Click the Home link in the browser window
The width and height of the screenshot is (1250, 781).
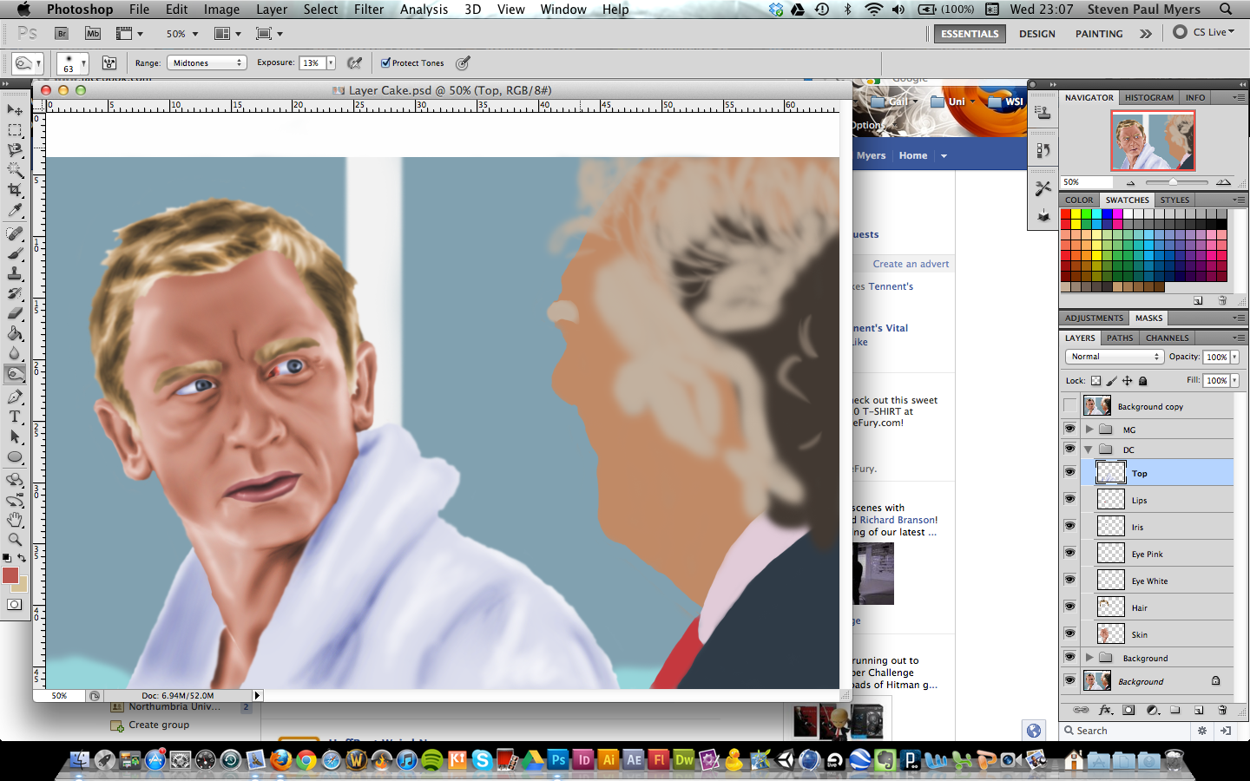pyautogui.click(x=913, y=155)
